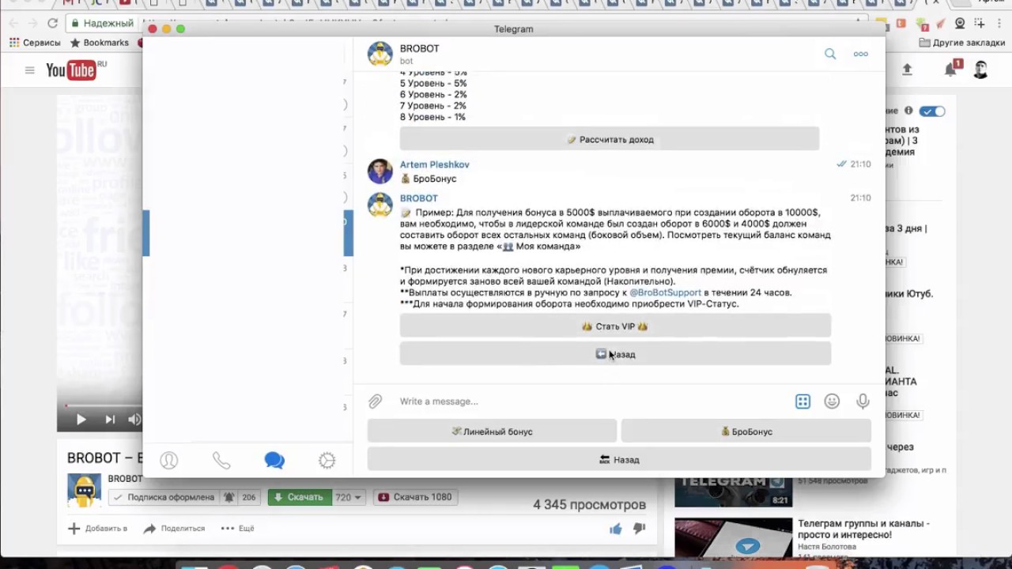1012x569 pixels.
Task: Open 'Сервисы' apps bookmark
Action: pyautogui.click(x=35, y=43)
